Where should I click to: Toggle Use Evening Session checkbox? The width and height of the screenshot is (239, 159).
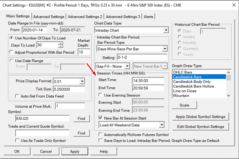pos(101,95)
